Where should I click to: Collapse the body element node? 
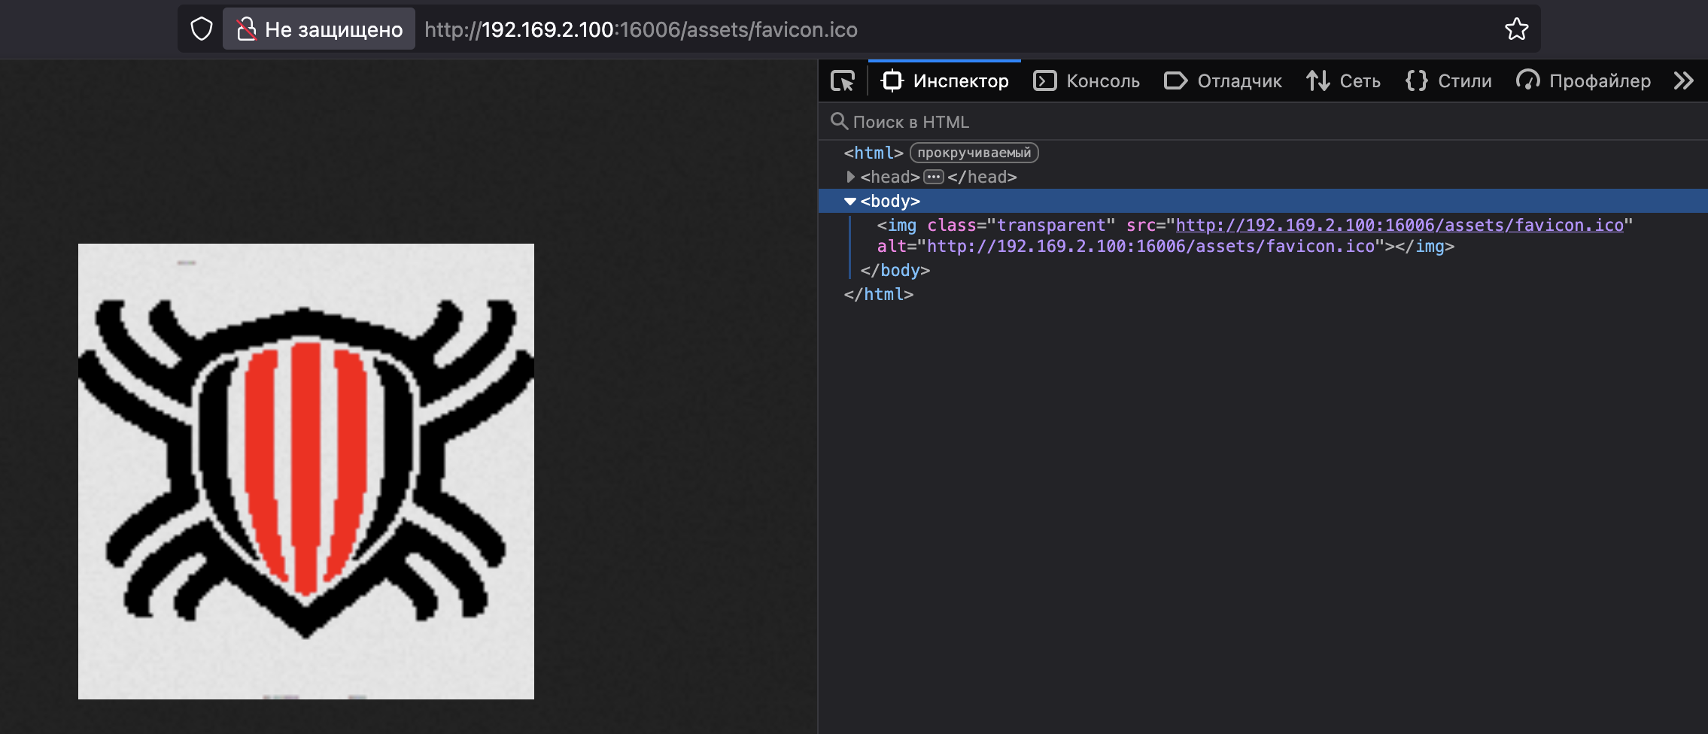pos(850,202)
